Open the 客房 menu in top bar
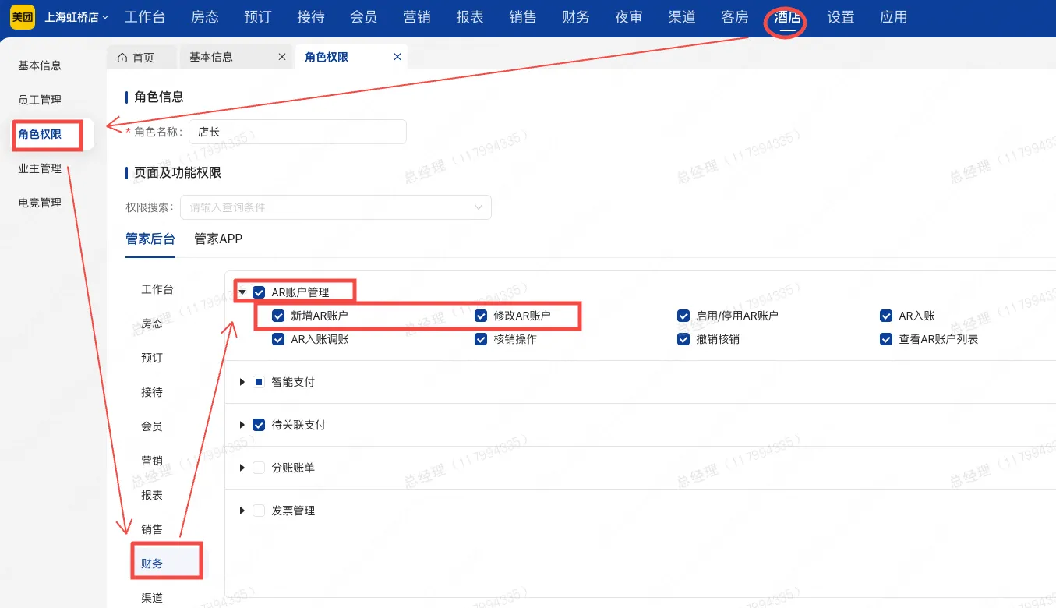Image resolution: width=1056 pixels, height=608 pixels. (733, 16)
